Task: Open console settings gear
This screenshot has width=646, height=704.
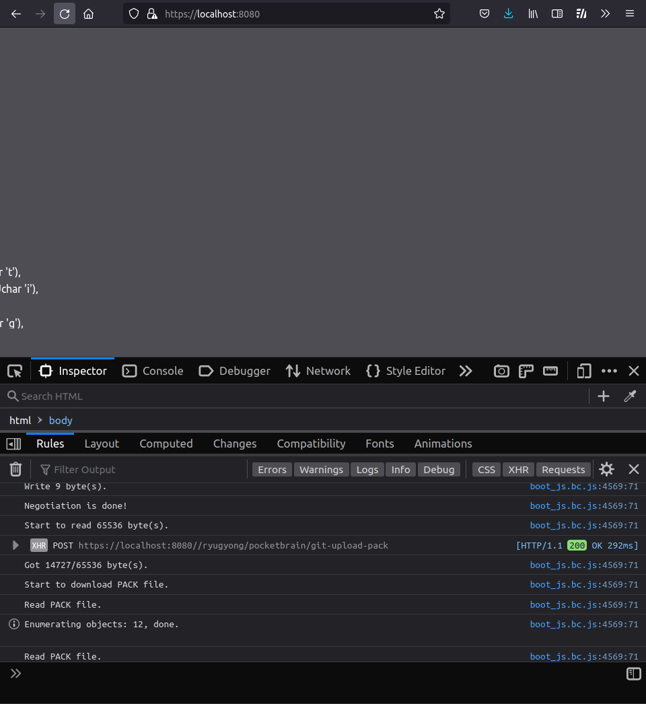Action: pyautogui.click(x=606, y=469)
